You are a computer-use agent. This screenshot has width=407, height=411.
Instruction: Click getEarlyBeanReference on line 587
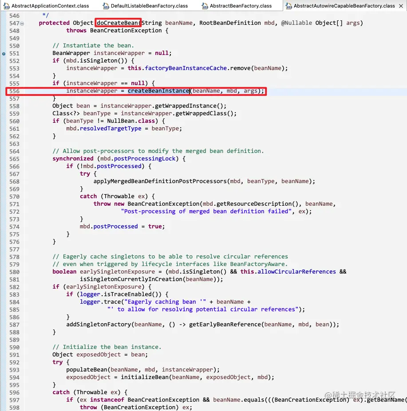tap(225, 325)
